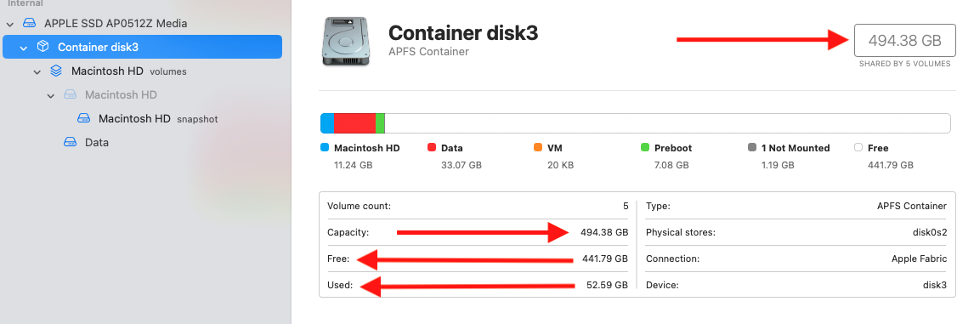
Task: Click the blue Macintosh HD legend swatch
Action: pyautogui.click(x=325, y=148)
